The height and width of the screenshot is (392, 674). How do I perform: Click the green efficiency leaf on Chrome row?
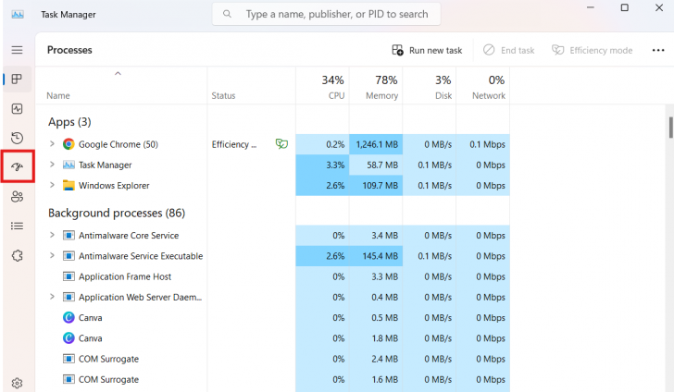tap(281, 144)
